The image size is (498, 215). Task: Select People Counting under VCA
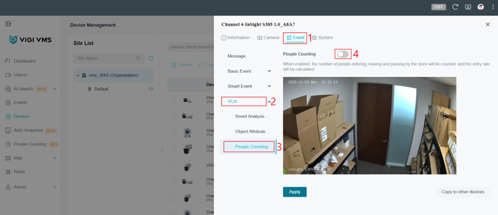coord(252,147)
